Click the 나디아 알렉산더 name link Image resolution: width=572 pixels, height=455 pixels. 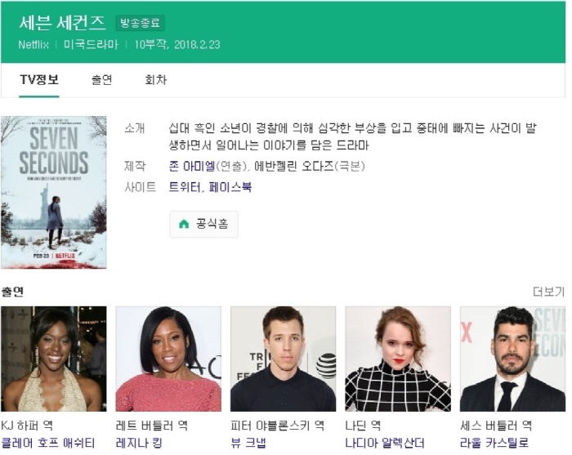(385, 443)
